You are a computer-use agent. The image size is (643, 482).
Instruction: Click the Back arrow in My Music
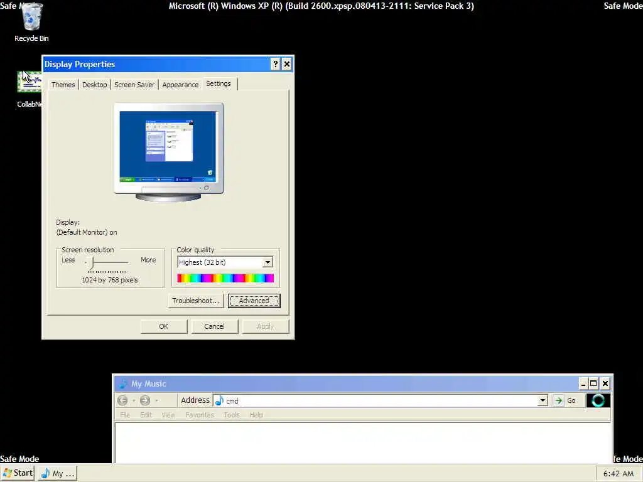tap(122, 400)
